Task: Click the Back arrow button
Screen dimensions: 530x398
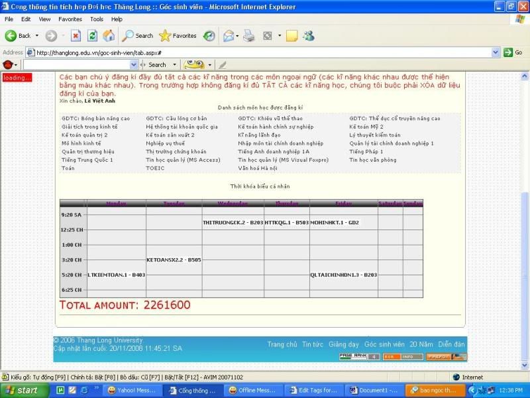Action: [x=11, y=36]
